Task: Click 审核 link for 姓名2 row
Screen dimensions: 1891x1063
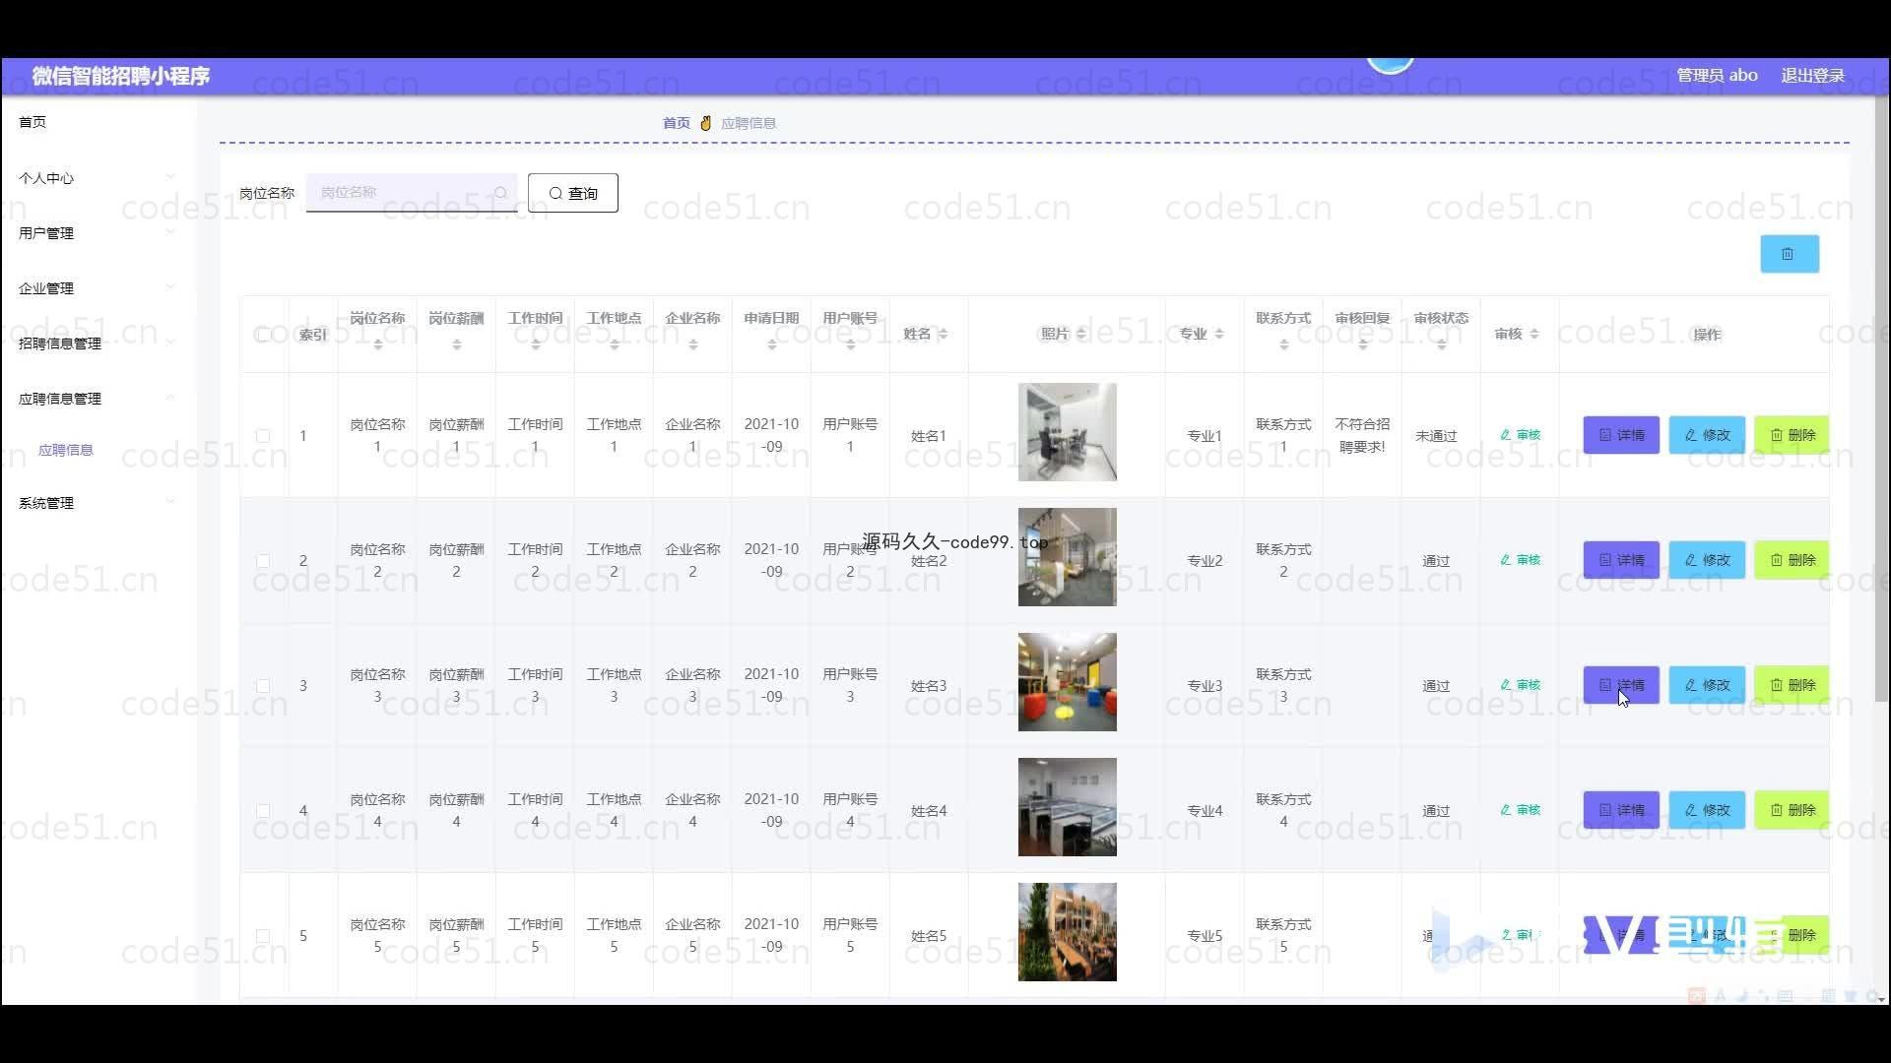Action: pos(1520,560)
